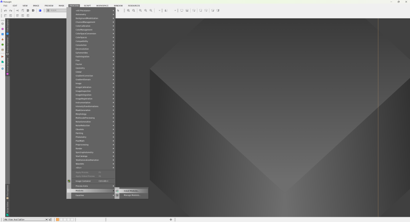The image size is (410, 222).
Task: Open the No View Available dropdown
Action: [x=26, y=220]
